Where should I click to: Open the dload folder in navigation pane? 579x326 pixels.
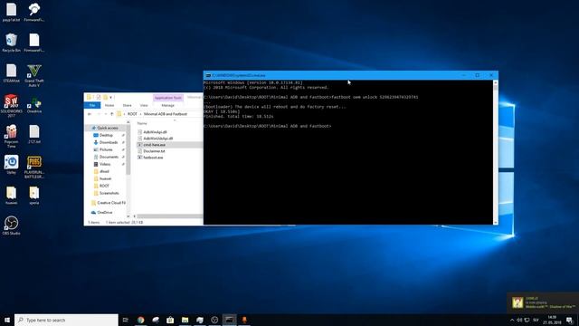click(x=104, y=171)
